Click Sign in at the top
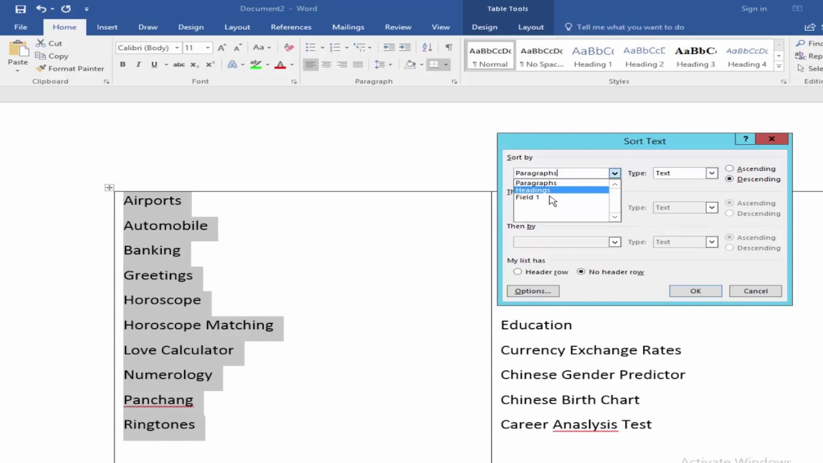823x463 pixels. [754, 9]
